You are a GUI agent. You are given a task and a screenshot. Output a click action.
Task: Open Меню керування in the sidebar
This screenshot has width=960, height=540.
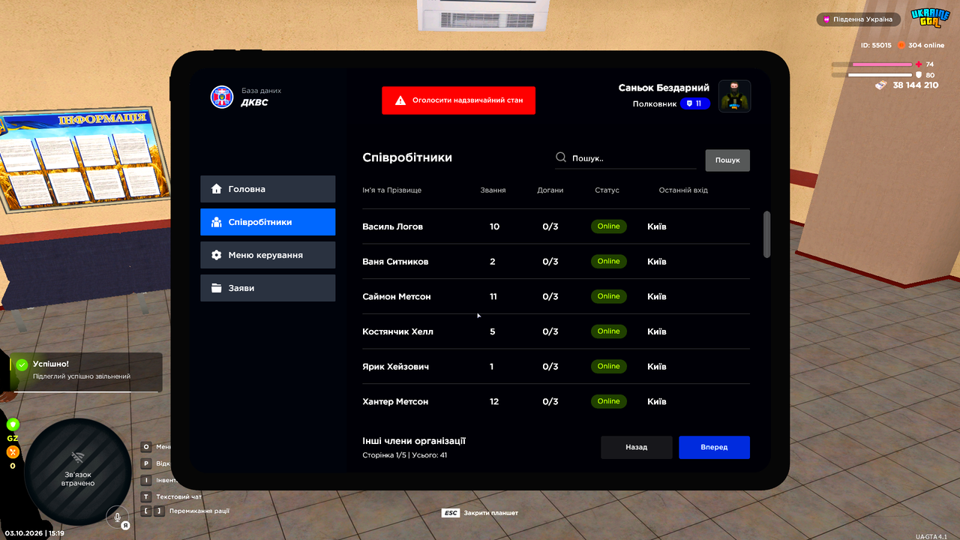(268, 255)
